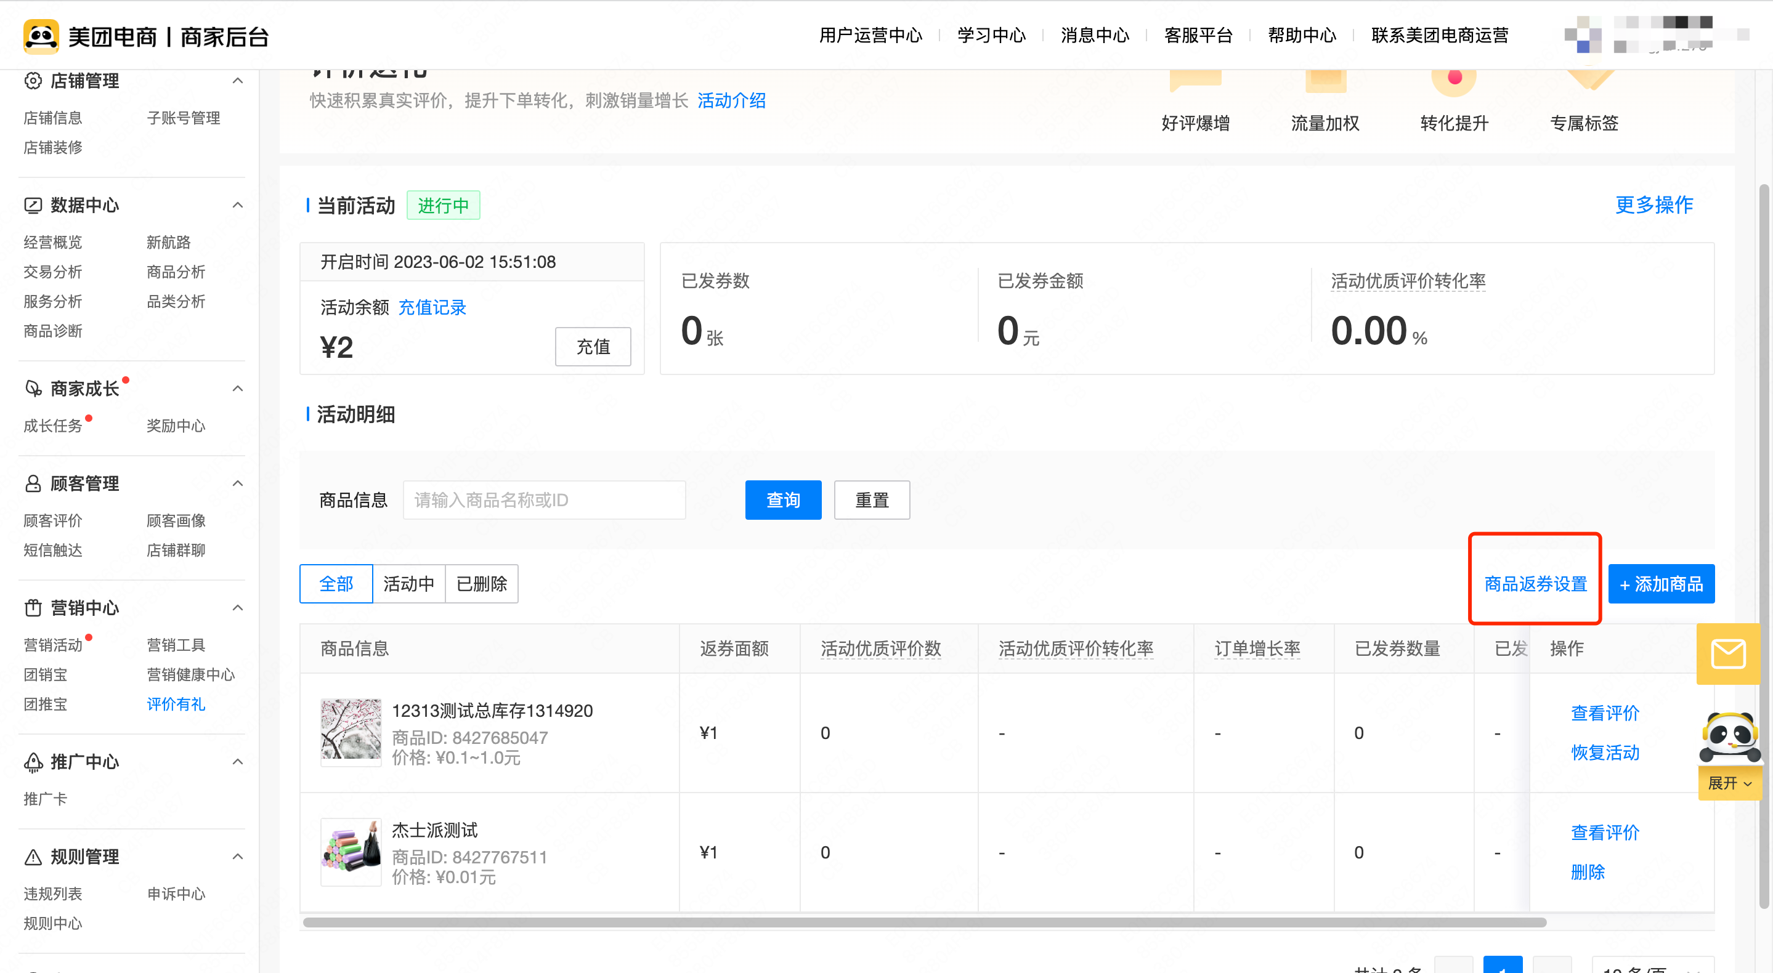Collapse the 商家成长 sidebar section
This screenshot has width=1773, height=973.
[237, 388]
